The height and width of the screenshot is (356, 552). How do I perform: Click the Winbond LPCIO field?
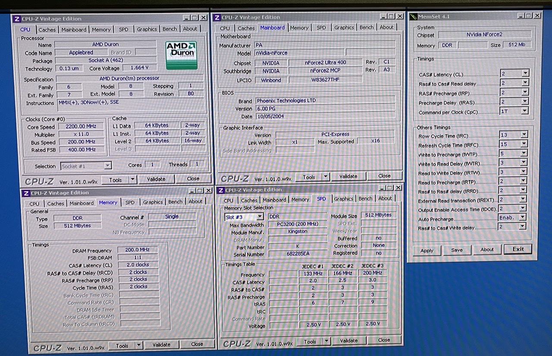coord(271,80)
